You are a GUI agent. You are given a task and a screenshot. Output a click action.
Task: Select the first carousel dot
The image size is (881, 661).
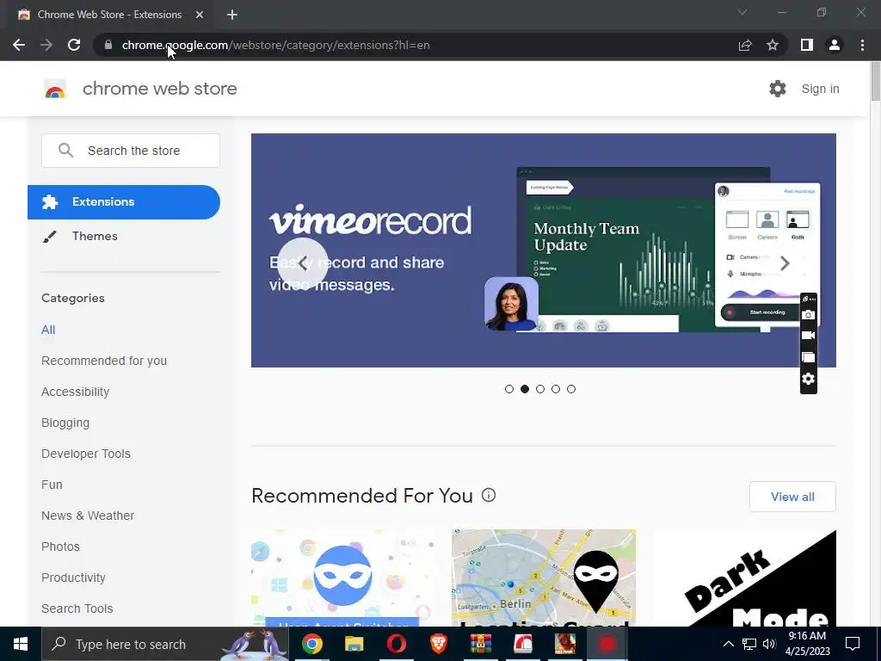tap(509, 389)
